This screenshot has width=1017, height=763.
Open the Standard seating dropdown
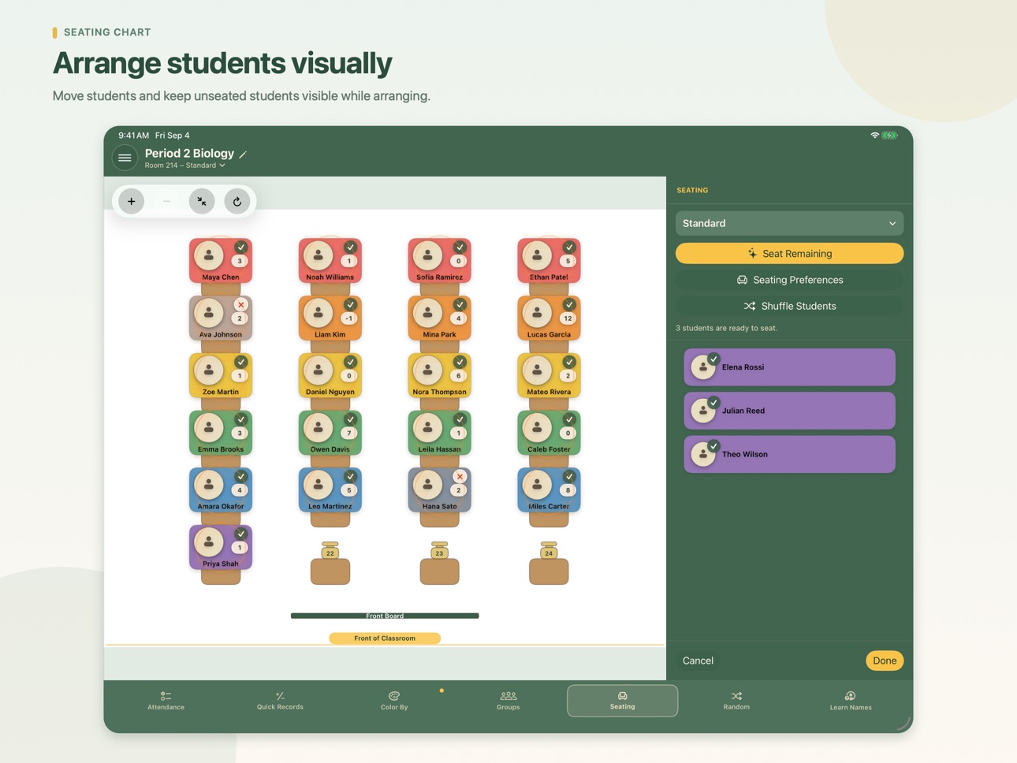coord(789,224)
